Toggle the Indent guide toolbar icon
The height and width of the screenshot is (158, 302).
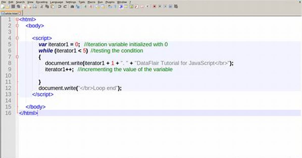(121, 7)
